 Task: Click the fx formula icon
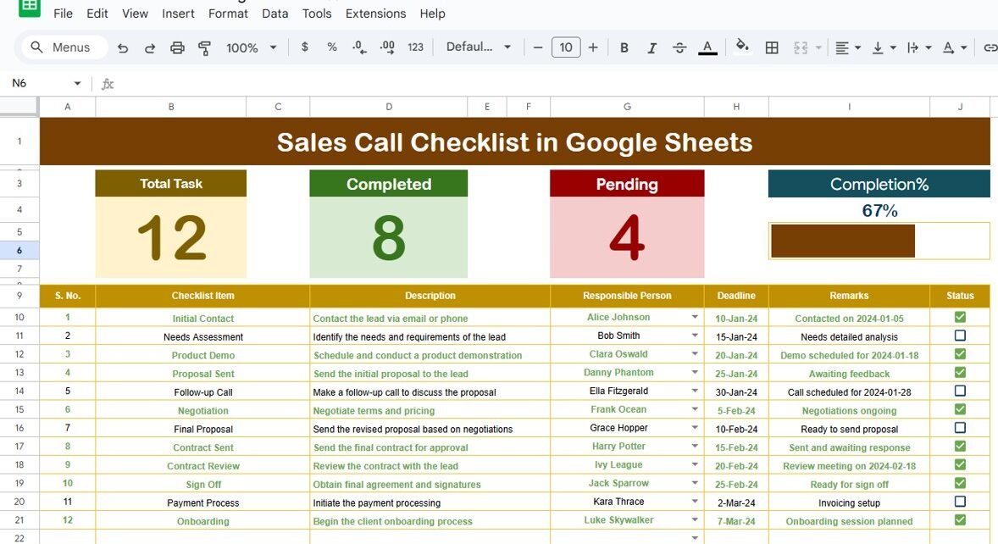click(x=108, y=83)
